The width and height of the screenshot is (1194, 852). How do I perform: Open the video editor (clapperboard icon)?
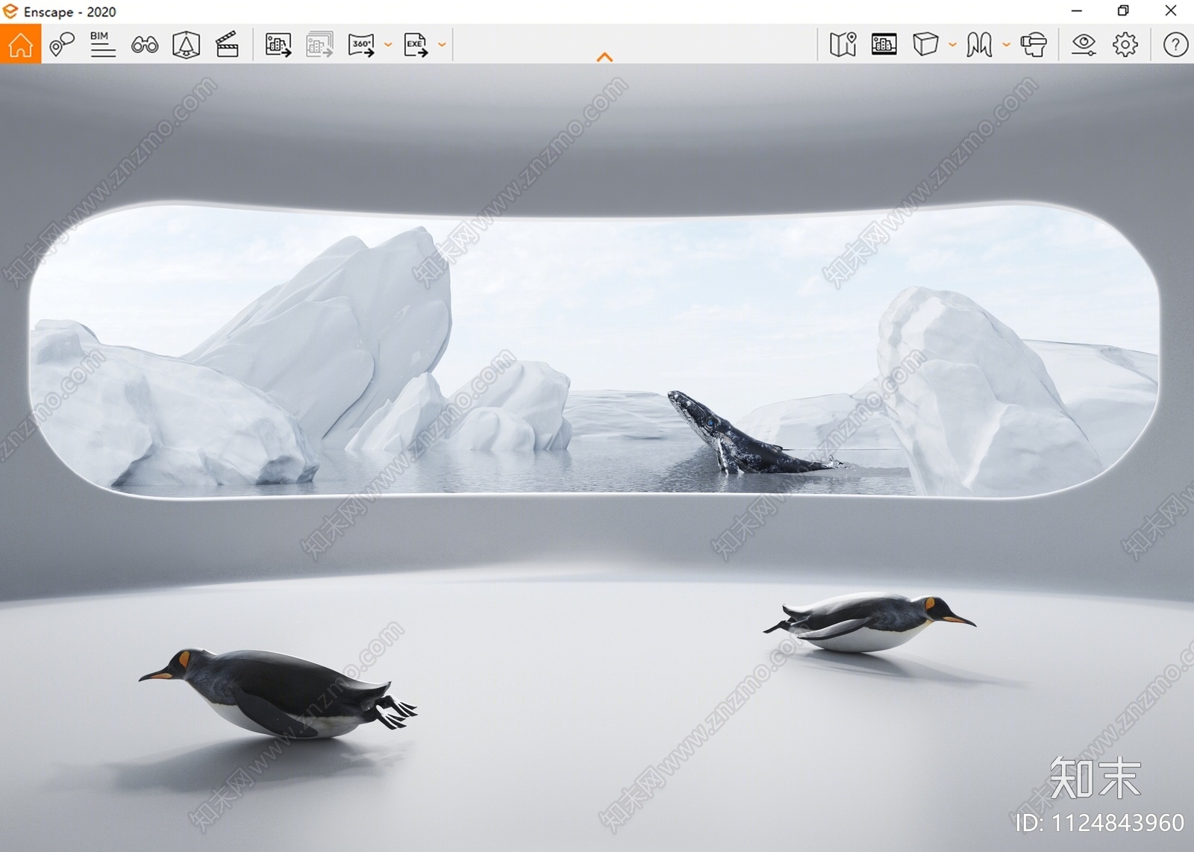(x=227, y=45)
